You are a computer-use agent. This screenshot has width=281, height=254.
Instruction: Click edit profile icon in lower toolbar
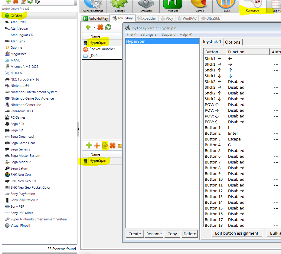(x=105, y=146)
